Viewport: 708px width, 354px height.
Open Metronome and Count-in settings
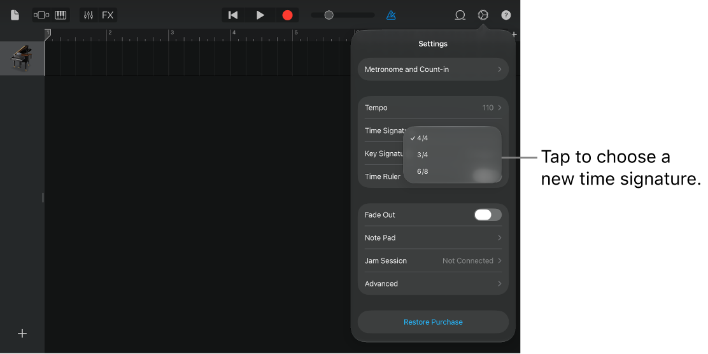(x=433, y=69)
